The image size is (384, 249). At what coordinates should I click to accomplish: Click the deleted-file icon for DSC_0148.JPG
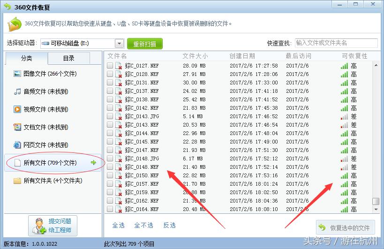tap(119, 158)
